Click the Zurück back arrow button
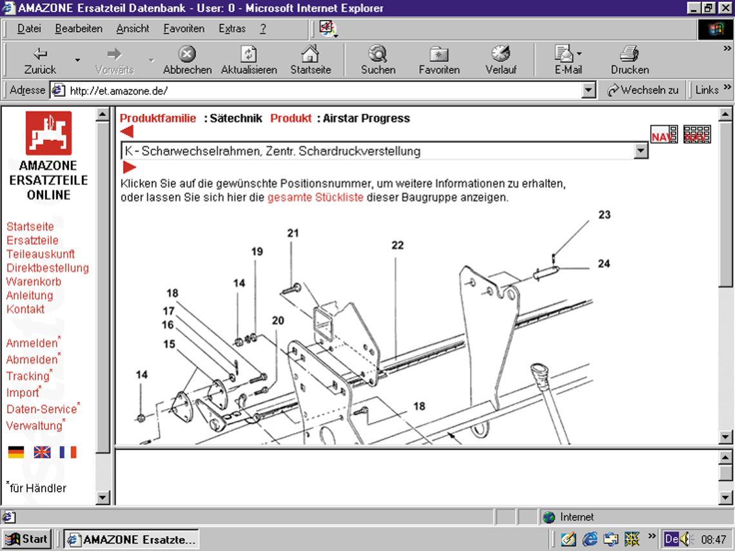735x551 pixels. pos(40,61)
